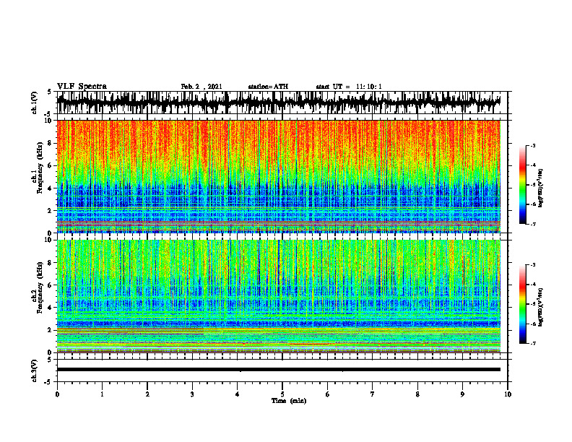Click the ch.1 colorbar "-3" top label

coord(533,145)
